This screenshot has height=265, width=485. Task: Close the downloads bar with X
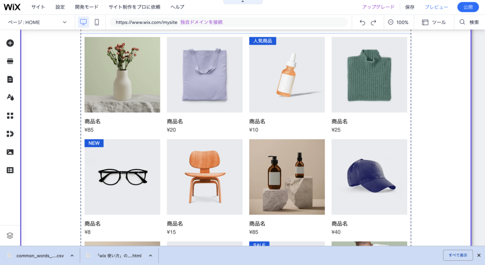479,255
